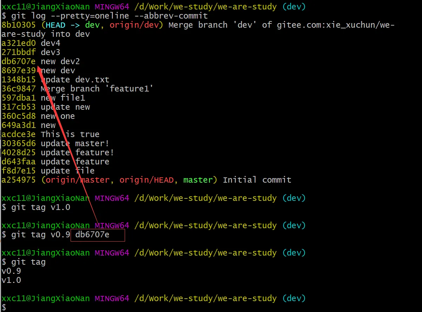Click the 'This is true' commit message
422x312 pixels.
70,134
